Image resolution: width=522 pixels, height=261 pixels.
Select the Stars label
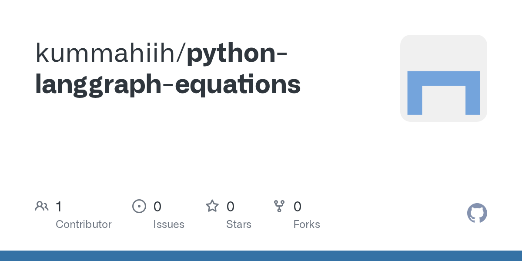pyautogui.click(x=239, y=224)
